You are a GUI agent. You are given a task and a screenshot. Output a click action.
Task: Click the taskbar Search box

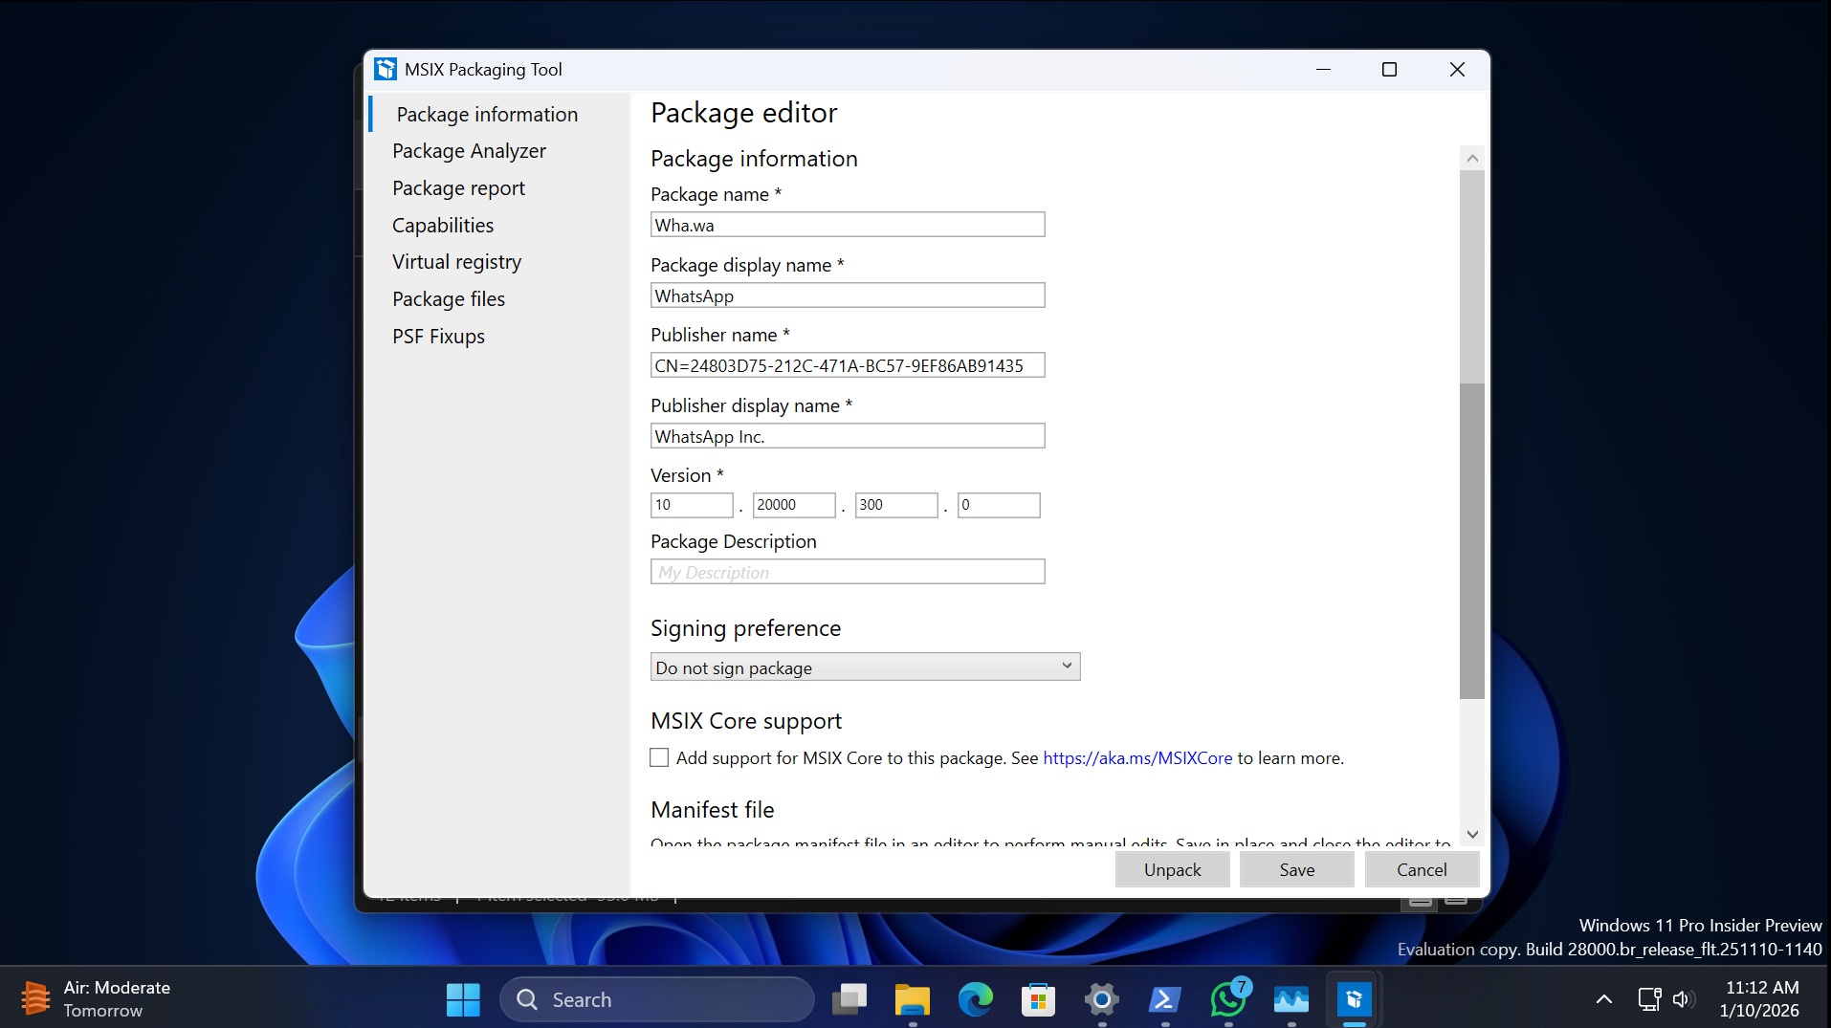coord(656,999)
